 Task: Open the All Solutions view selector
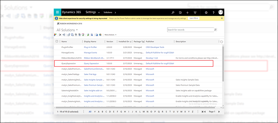pos(67,30)
